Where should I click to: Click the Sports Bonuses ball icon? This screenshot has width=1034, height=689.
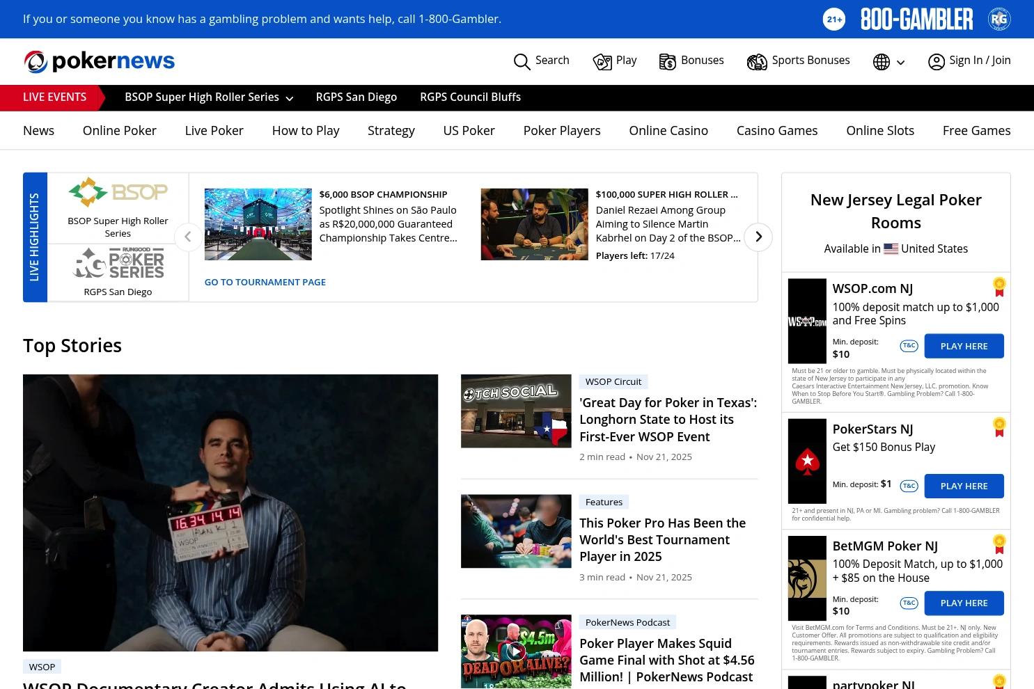[757, 61]
